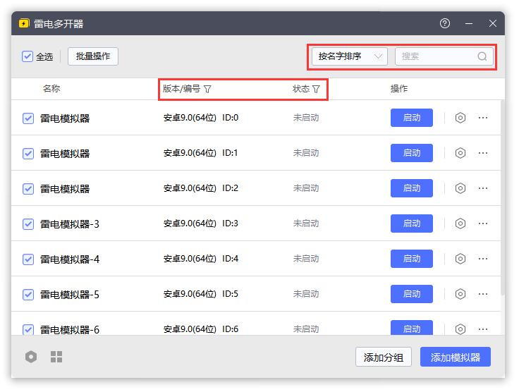Open the 版本/编号 filter funnel icon

point(207,89)
